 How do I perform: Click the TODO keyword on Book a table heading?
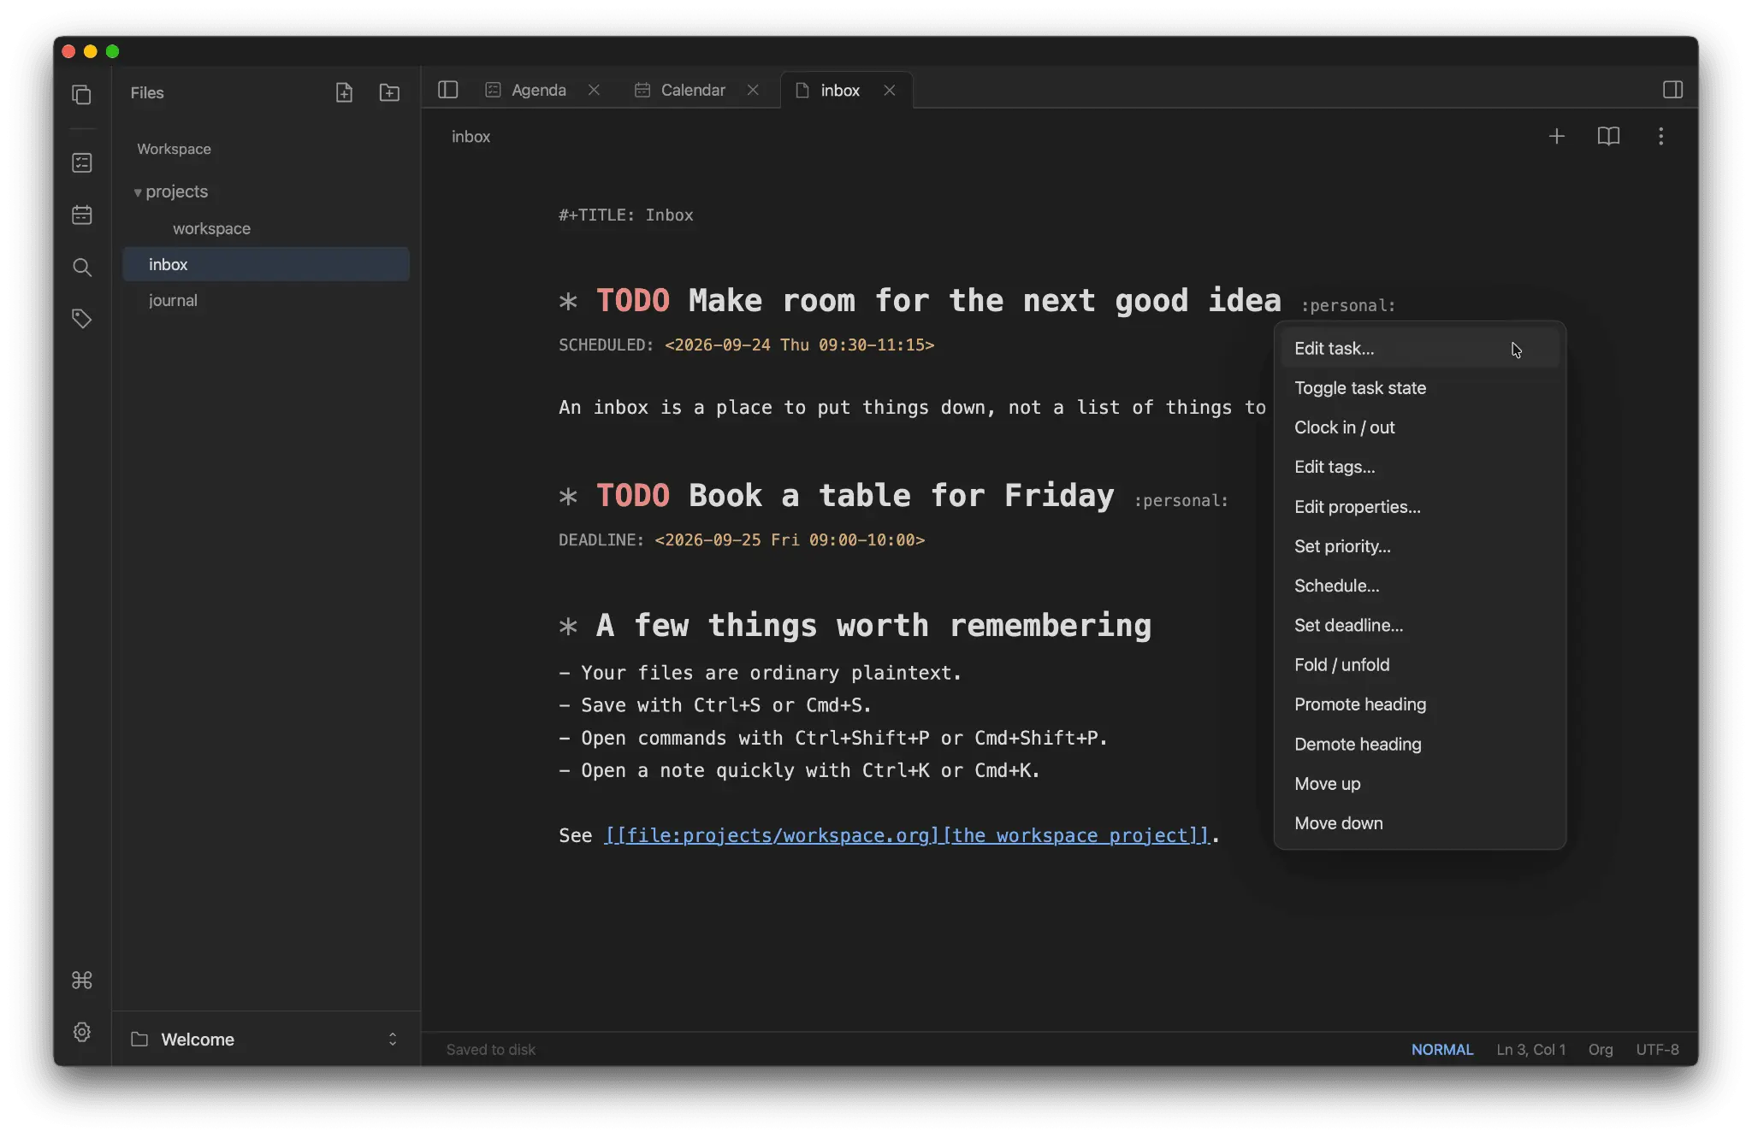(633, 495)
